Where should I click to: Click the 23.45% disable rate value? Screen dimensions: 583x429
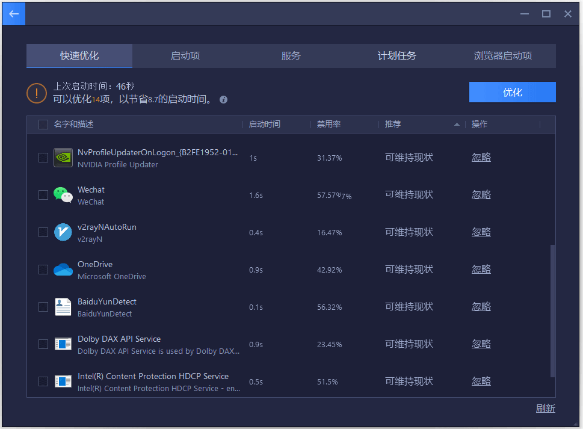[x=330, y=345]
